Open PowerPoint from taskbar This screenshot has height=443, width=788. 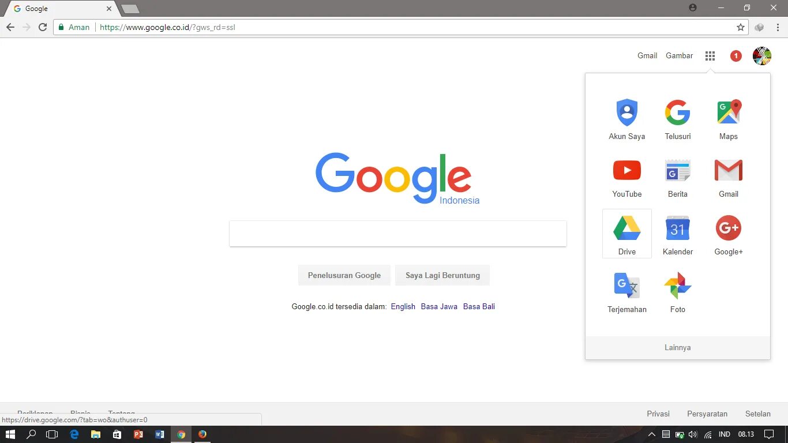138,434
